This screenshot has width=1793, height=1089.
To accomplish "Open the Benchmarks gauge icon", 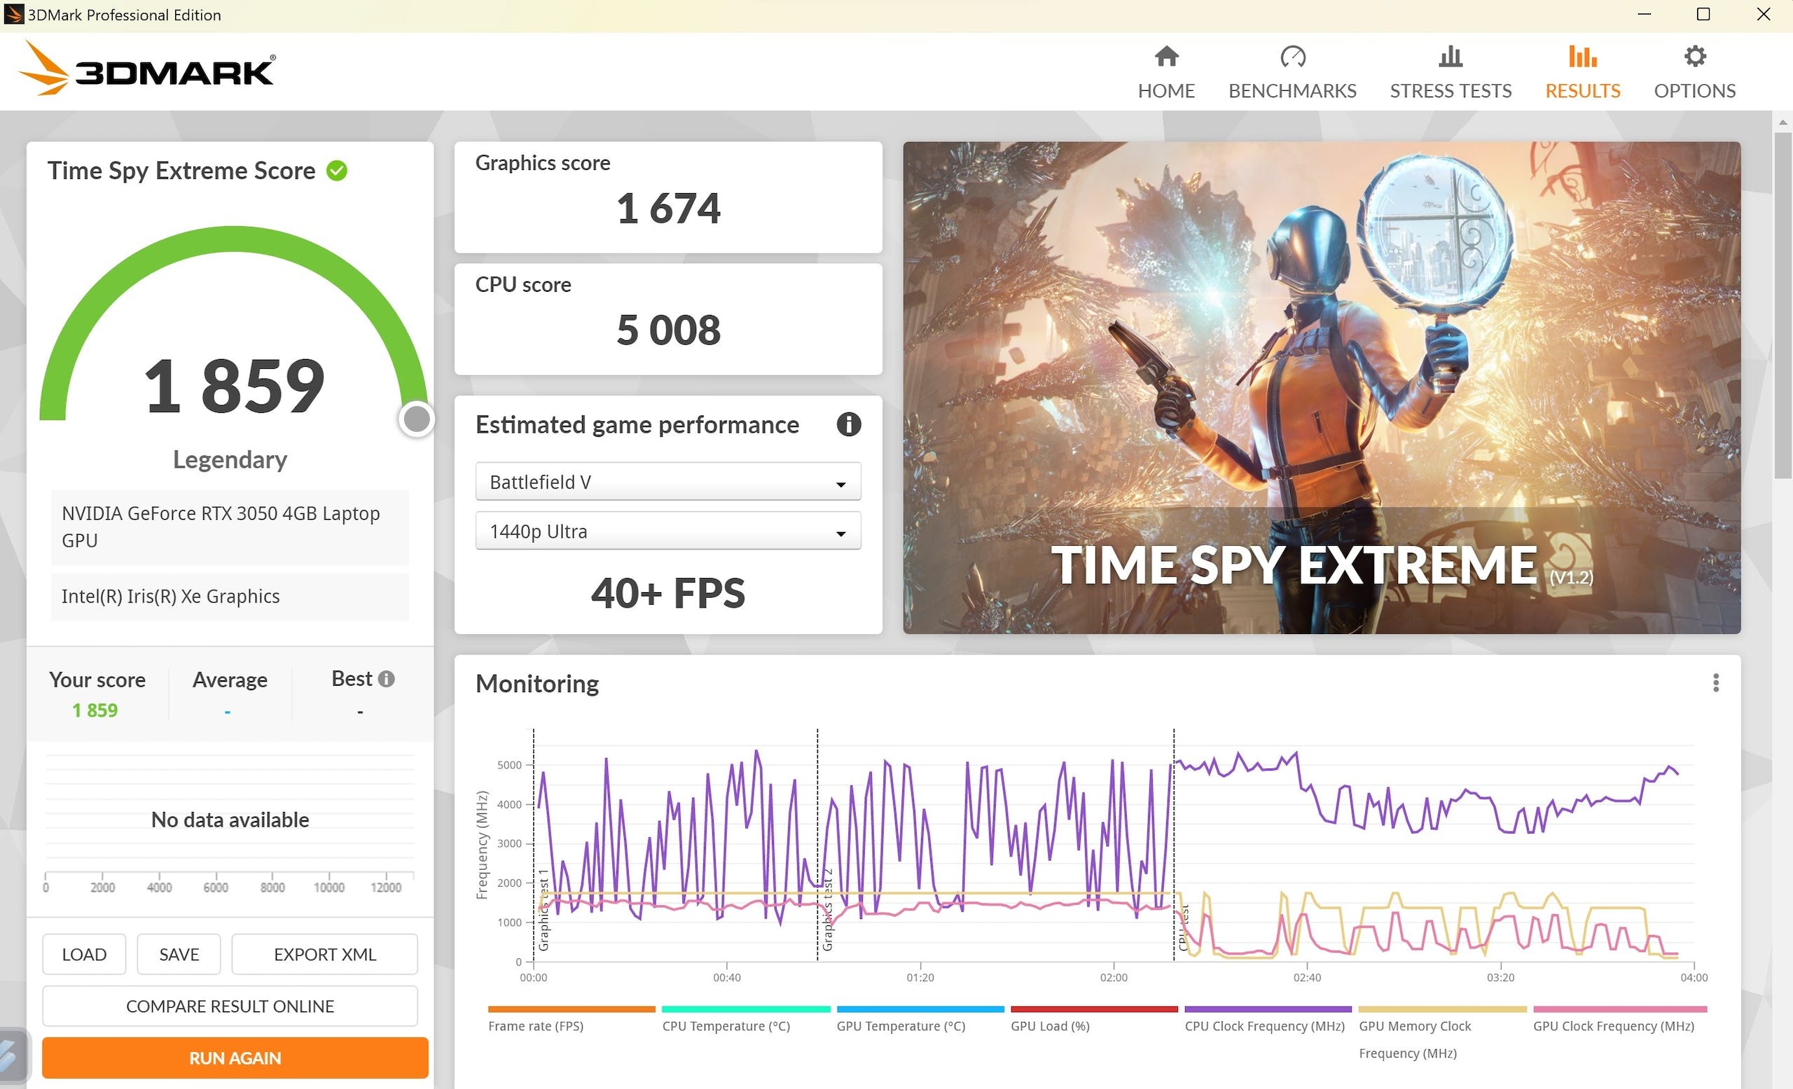I will point(1292,56).
